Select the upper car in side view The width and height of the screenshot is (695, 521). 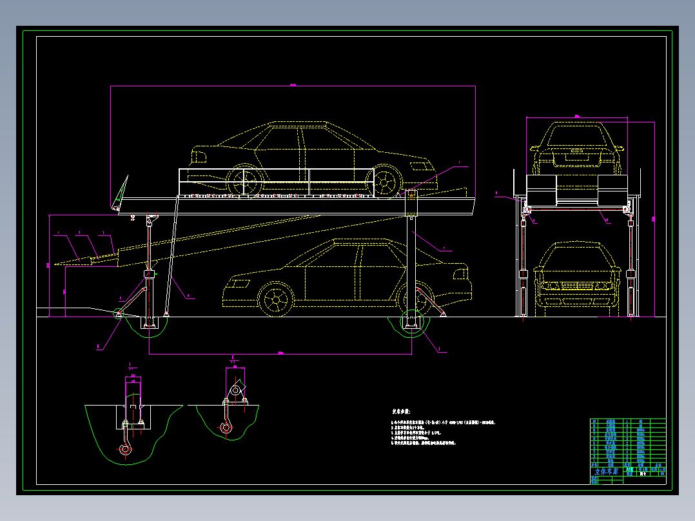(314, 159)
